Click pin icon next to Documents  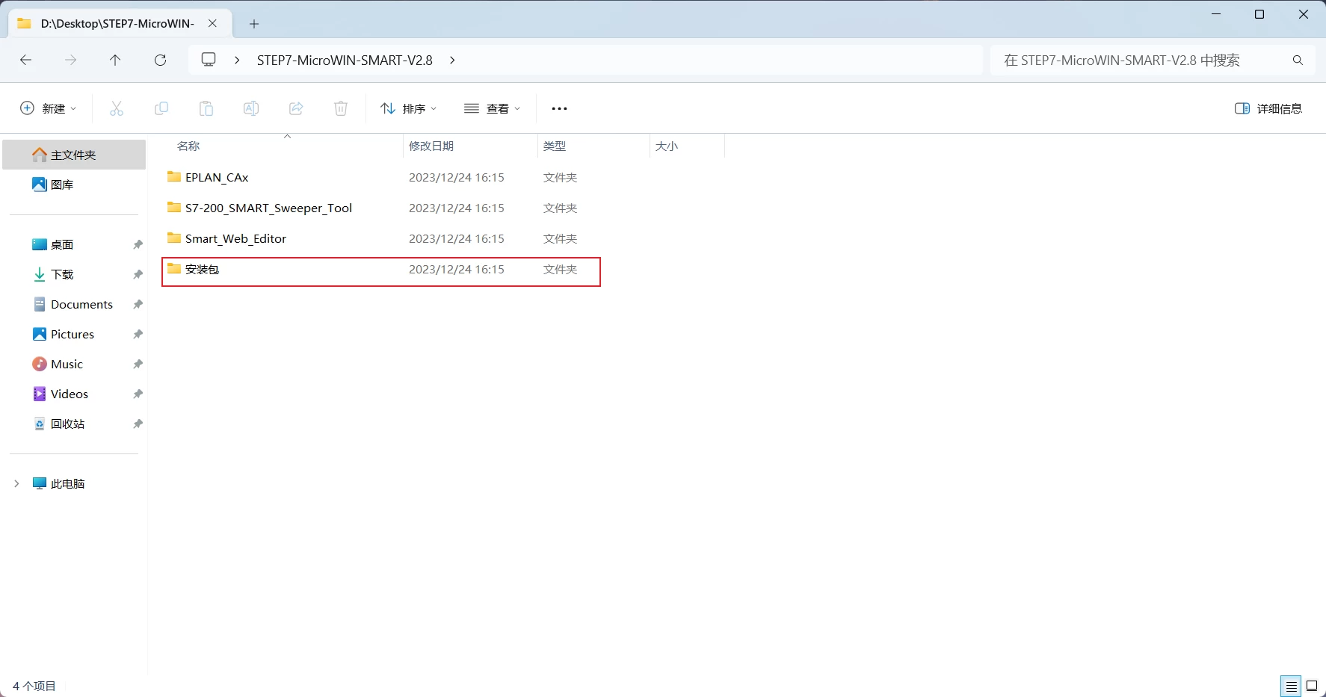(x=138, y=304)
